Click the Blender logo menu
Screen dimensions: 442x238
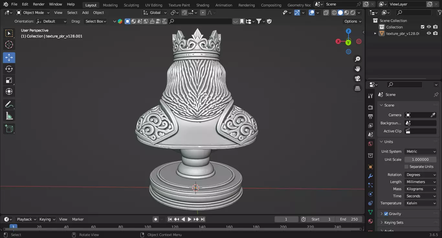click(x=6, y=4)
